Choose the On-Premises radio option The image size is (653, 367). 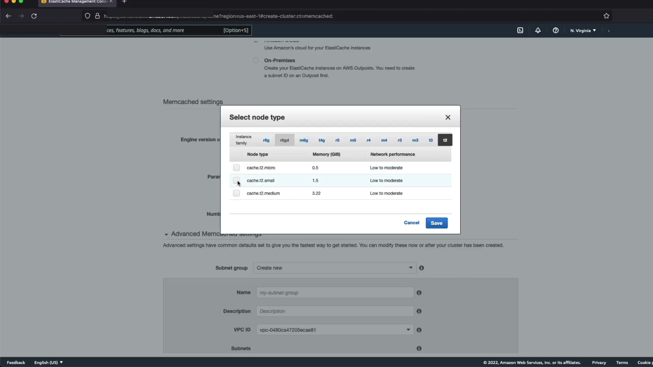coord(256,60)
